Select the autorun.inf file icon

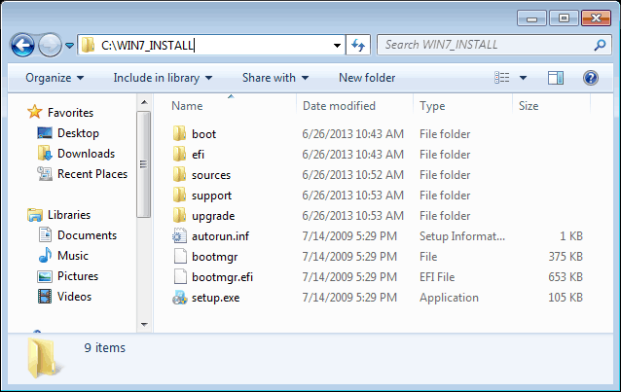179,236
